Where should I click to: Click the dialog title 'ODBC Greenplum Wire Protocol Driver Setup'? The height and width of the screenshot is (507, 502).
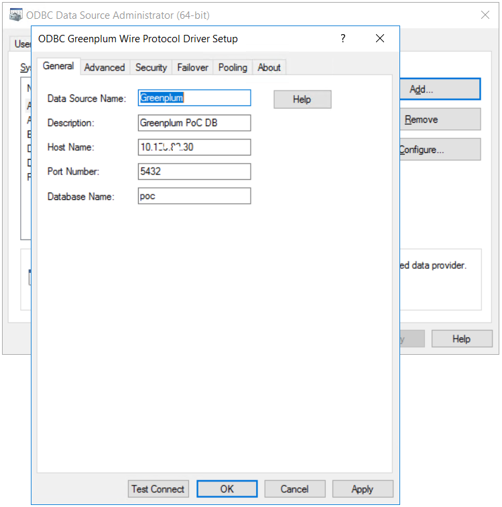click(138, 39)
